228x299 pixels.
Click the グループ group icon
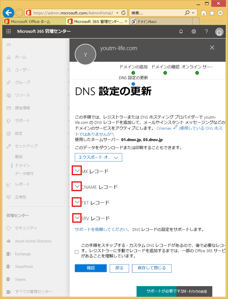tap(9, 83)
